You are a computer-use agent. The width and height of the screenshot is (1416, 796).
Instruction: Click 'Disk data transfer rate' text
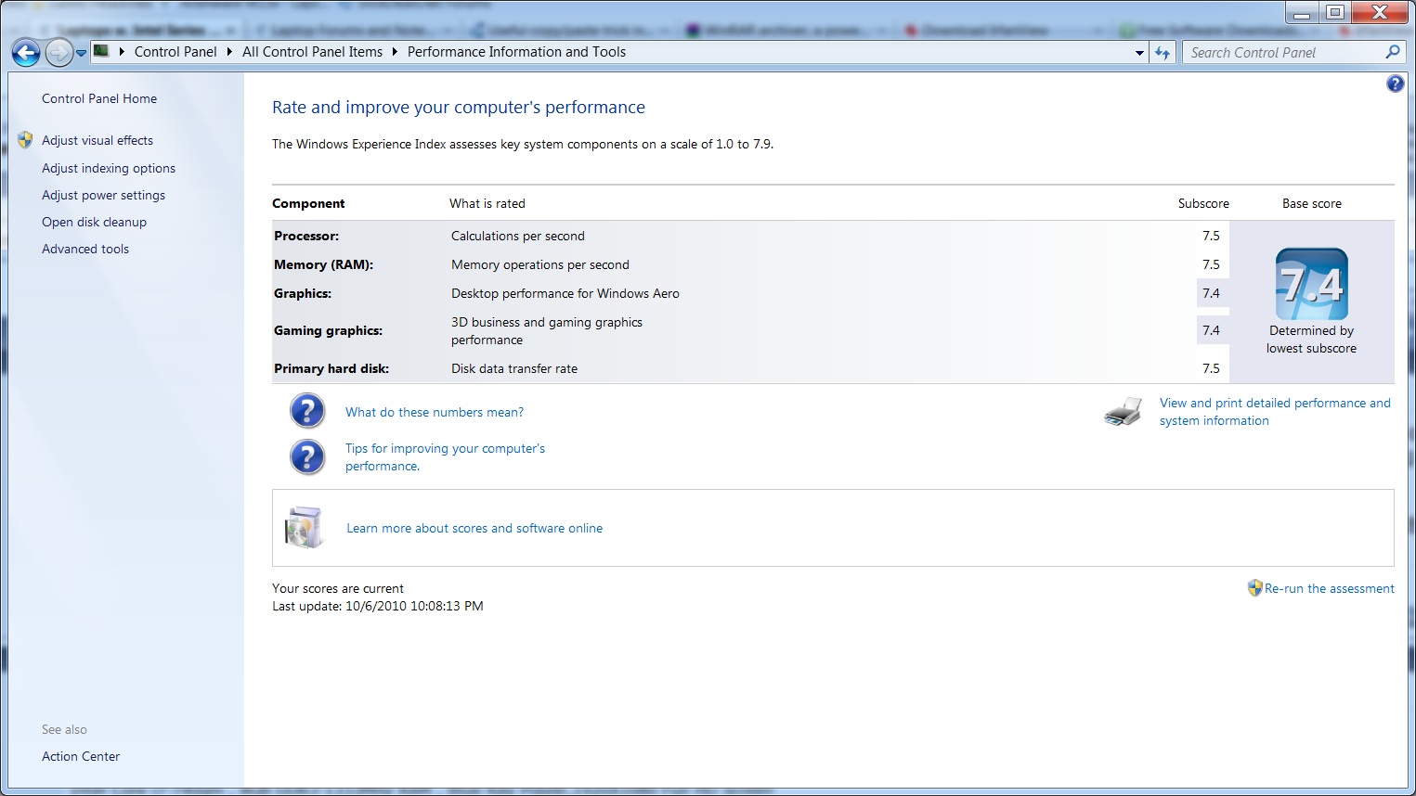[x=514, y=368]
